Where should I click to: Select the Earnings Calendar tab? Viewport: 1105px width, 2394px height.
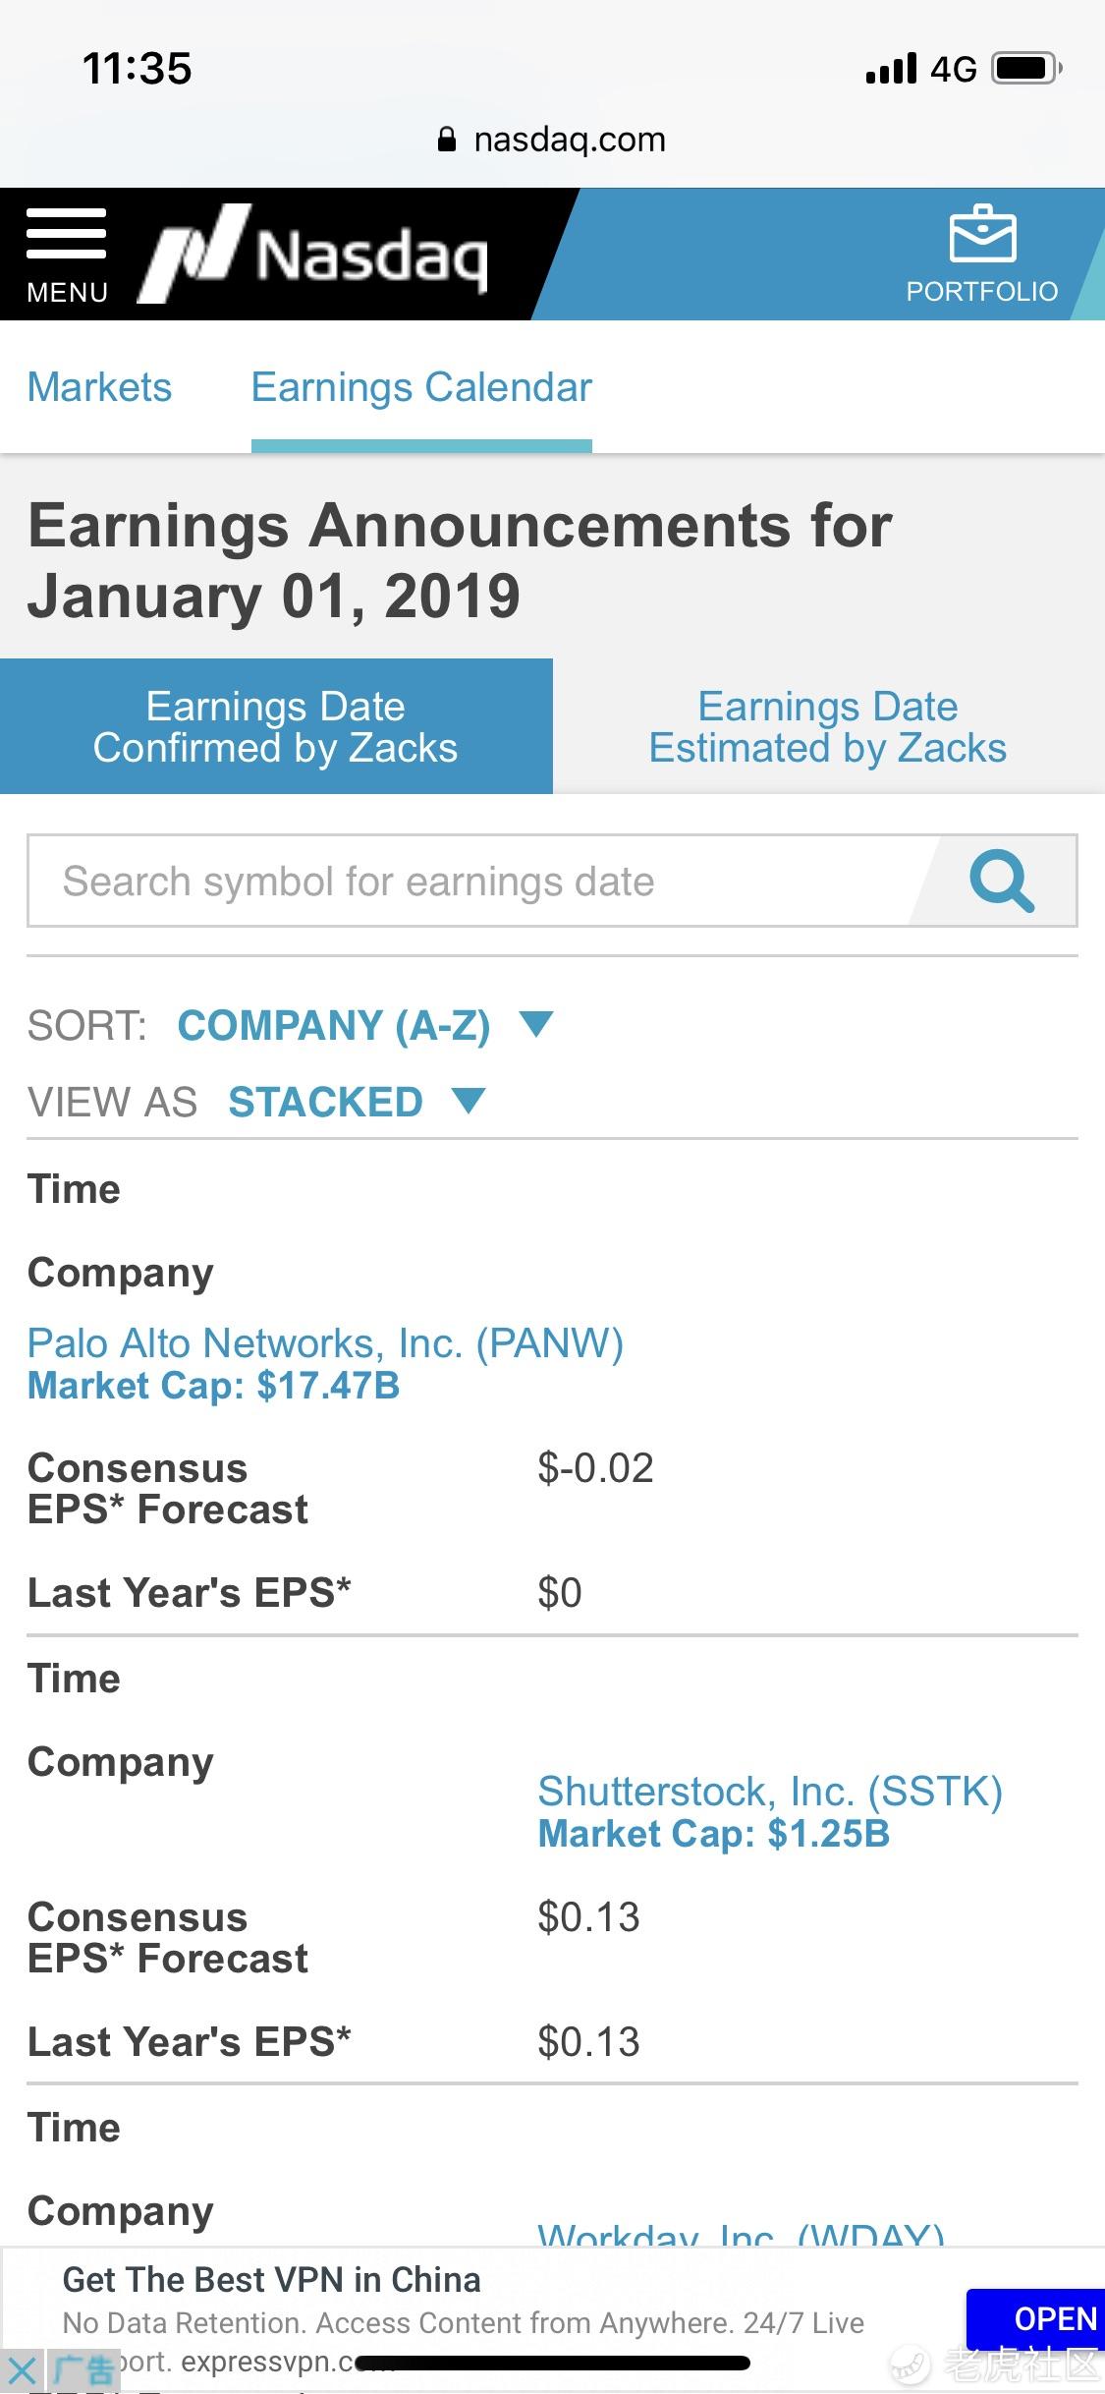[x=421, y=387]
